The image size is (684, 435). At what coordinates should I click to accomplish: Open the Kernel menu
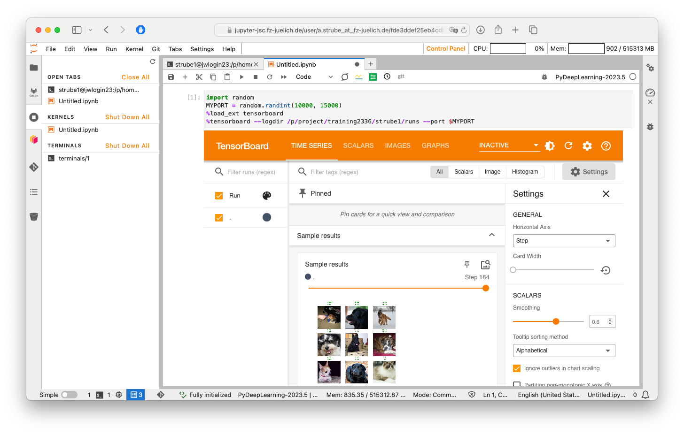pos(134,49)
